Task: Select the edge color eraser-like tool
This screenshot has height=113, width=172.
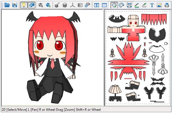Action: pyautogui.click(x=144, y=5)
